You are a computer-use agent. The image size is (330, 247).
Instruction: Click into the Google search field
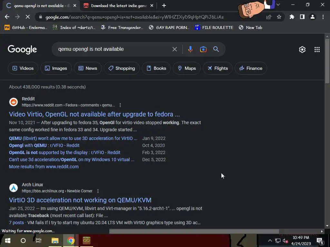[114, 49]
